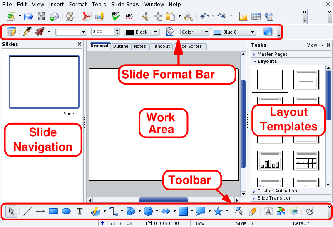Pick the Rectangle drawing tool
The width and height of the screenshot is (333, 227).
point(53,211)
